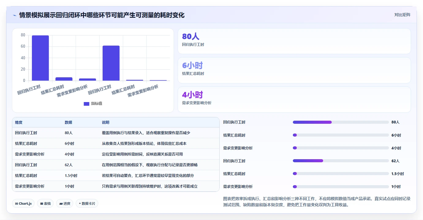Click the 4小时 cell in the table

70,154
